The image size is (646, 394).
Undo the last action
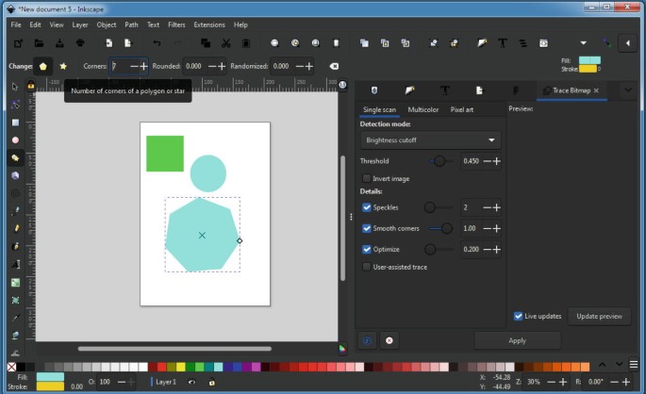tap(157, 42)
